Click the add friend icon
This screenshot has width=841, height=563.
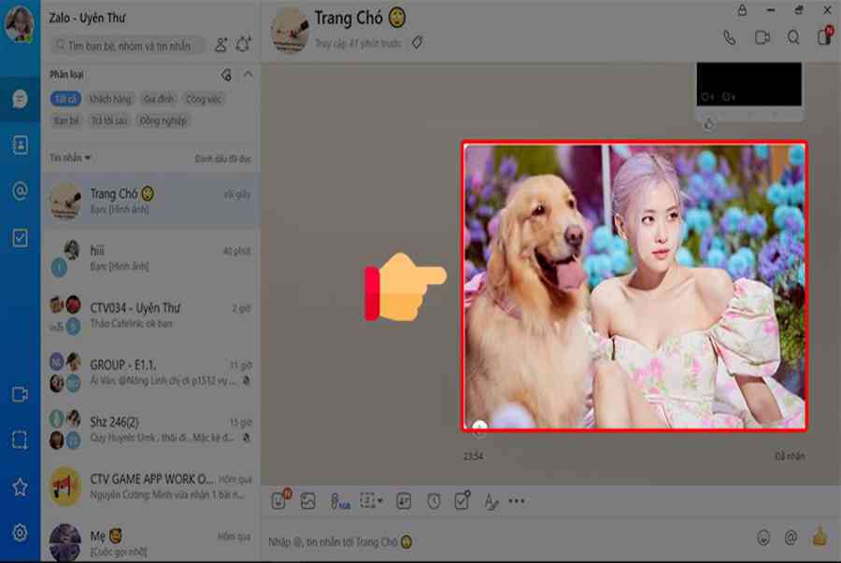click(221, 44)
